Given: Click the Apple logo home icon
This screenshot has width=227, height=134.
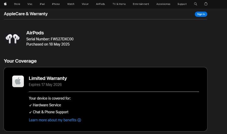Looking at the screenshot, I should pyautogui.click(x=5, y=4).
